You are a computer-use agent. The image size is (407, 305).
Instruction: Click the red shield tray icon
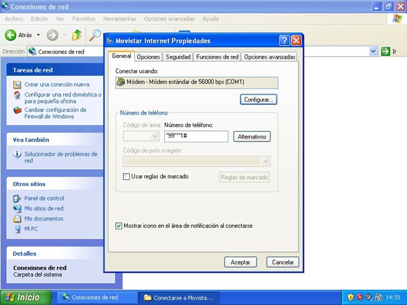[360, 297]
